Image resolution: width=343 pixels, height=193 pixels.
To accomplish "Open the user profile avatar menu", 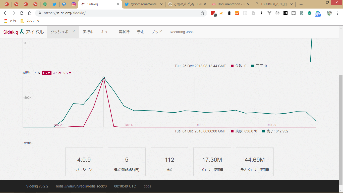I will tap(329, 13).
